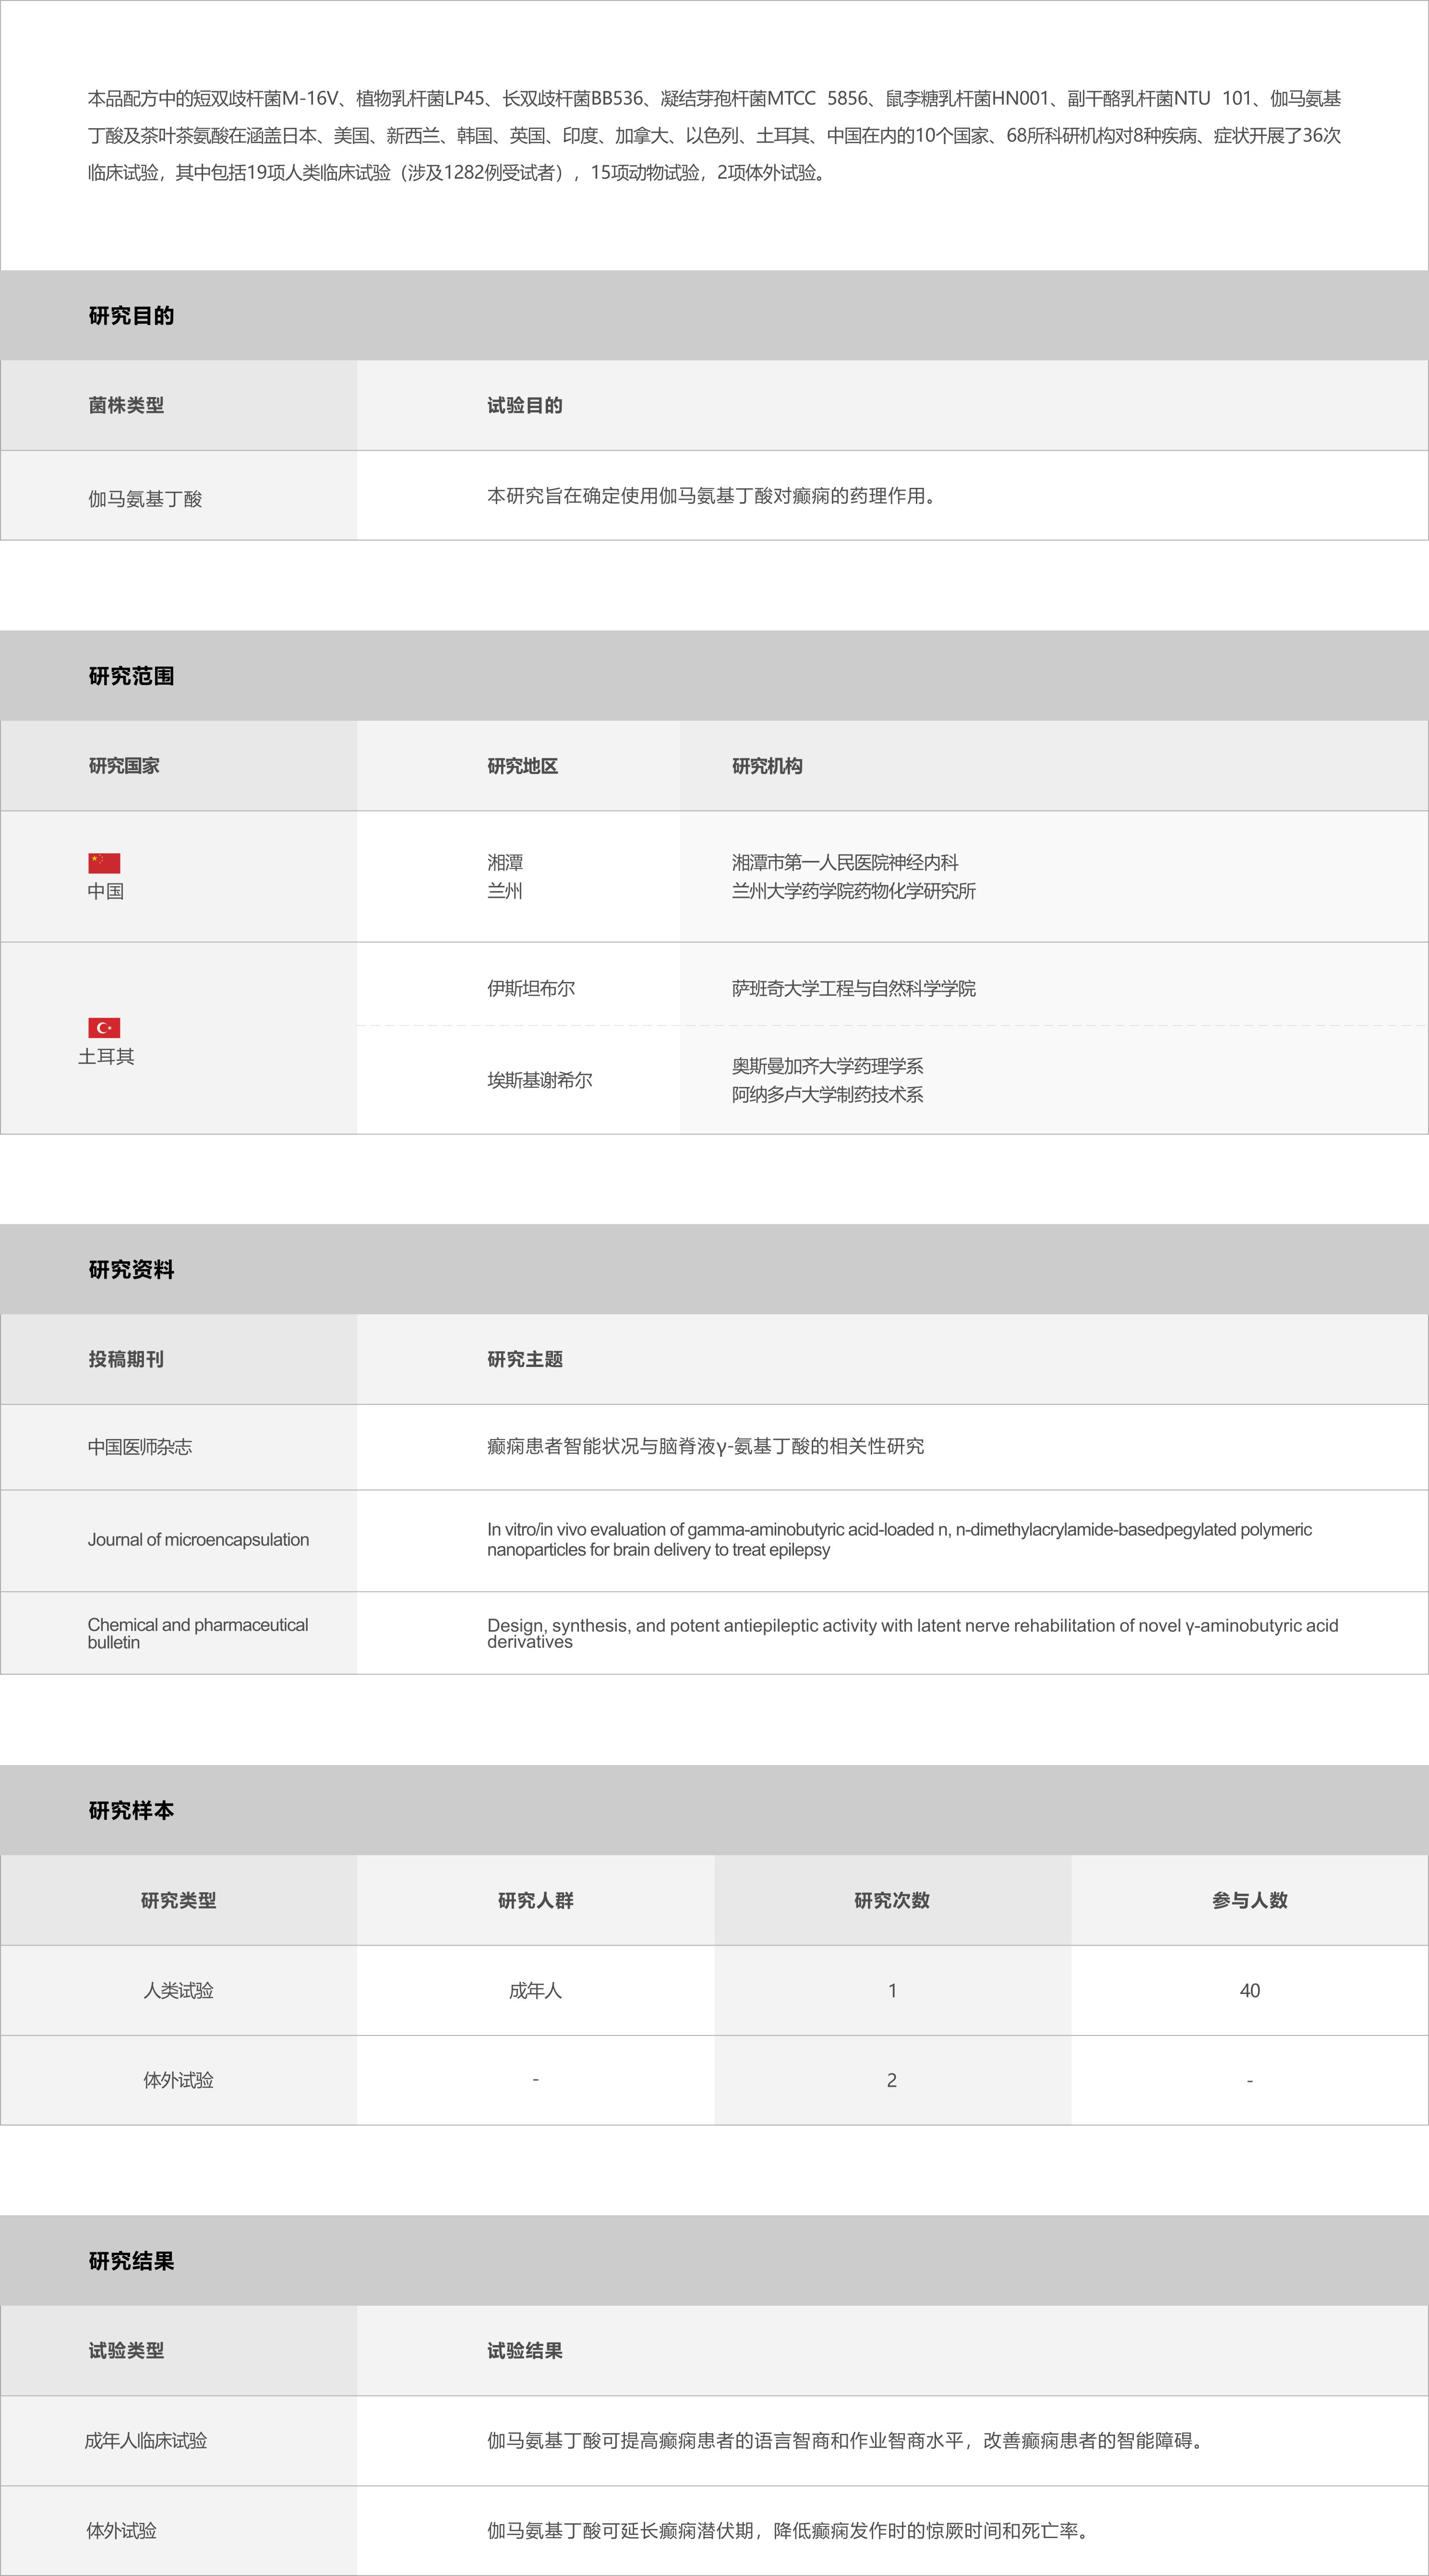1429x2576 pixels.
Task: Select the 研究样本 section header
Action: (x=714, y=1810)
